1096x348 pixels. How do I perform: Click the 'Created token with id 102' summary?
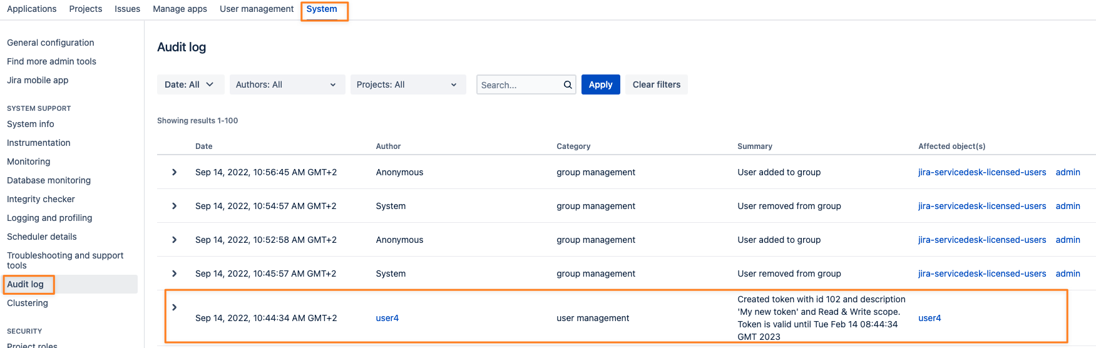[x=821, y=318]
